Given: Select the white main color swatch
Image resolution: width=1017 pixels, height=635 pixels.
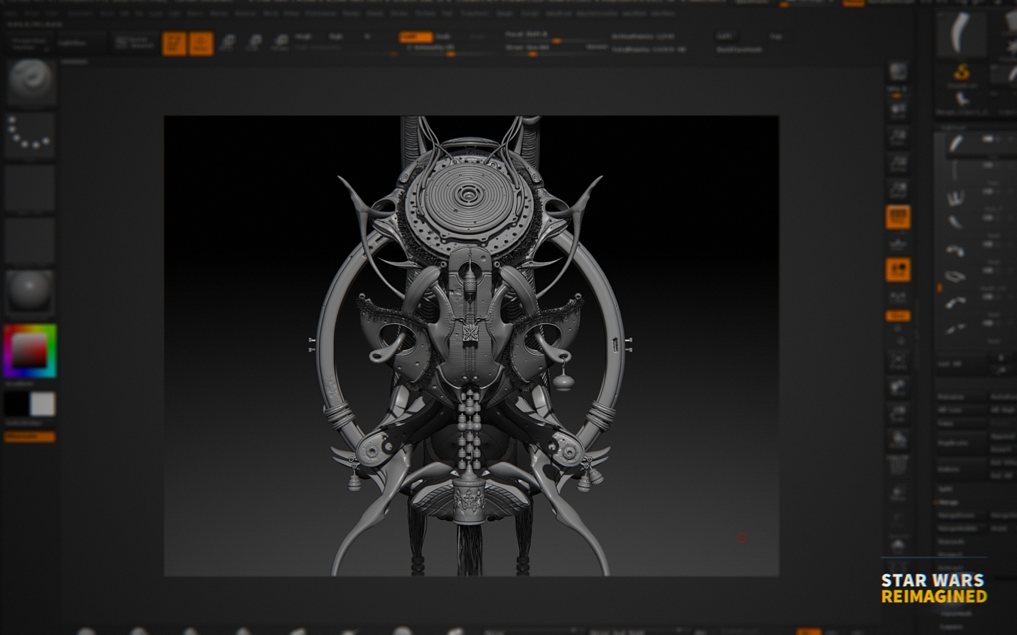Looking at the screenshot, I should point(43,404).
